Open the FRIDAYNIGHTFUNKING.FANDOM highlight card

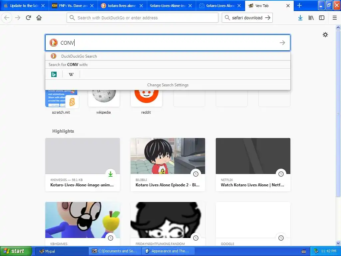point(168,224)
